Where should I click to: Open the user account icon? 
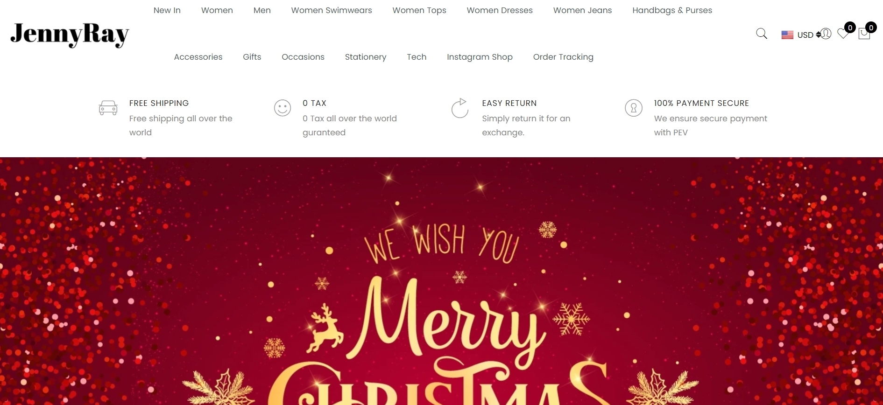[826, 34]
